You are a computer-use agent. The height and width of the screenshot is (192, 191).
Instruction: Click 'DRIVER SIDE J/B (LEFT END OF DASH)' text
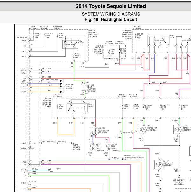point(92,33)
